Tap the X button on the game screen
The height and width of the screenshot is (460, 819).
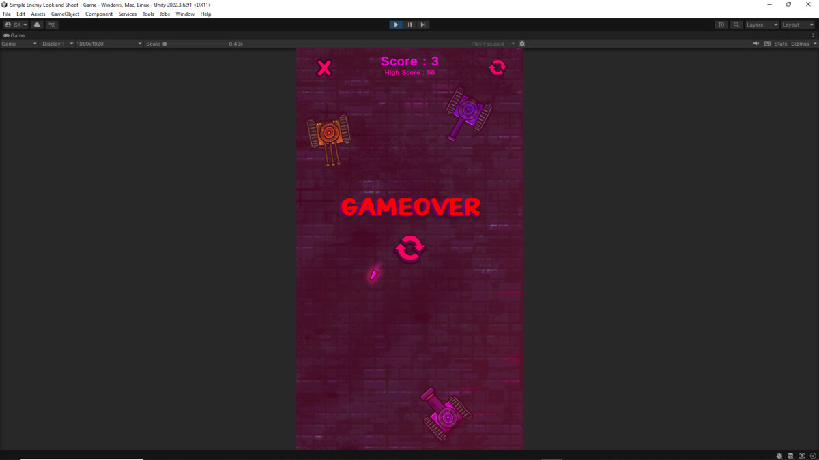324,67
